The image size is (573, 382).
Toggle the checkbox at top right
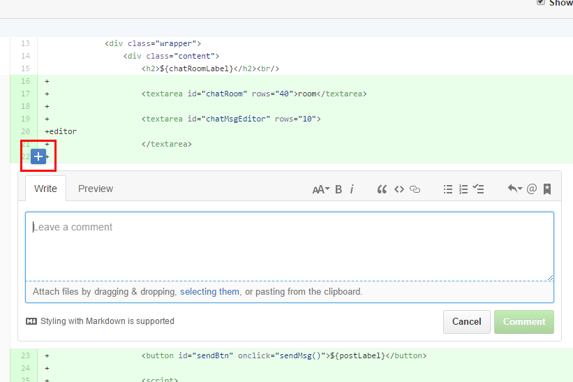(541, 3)
